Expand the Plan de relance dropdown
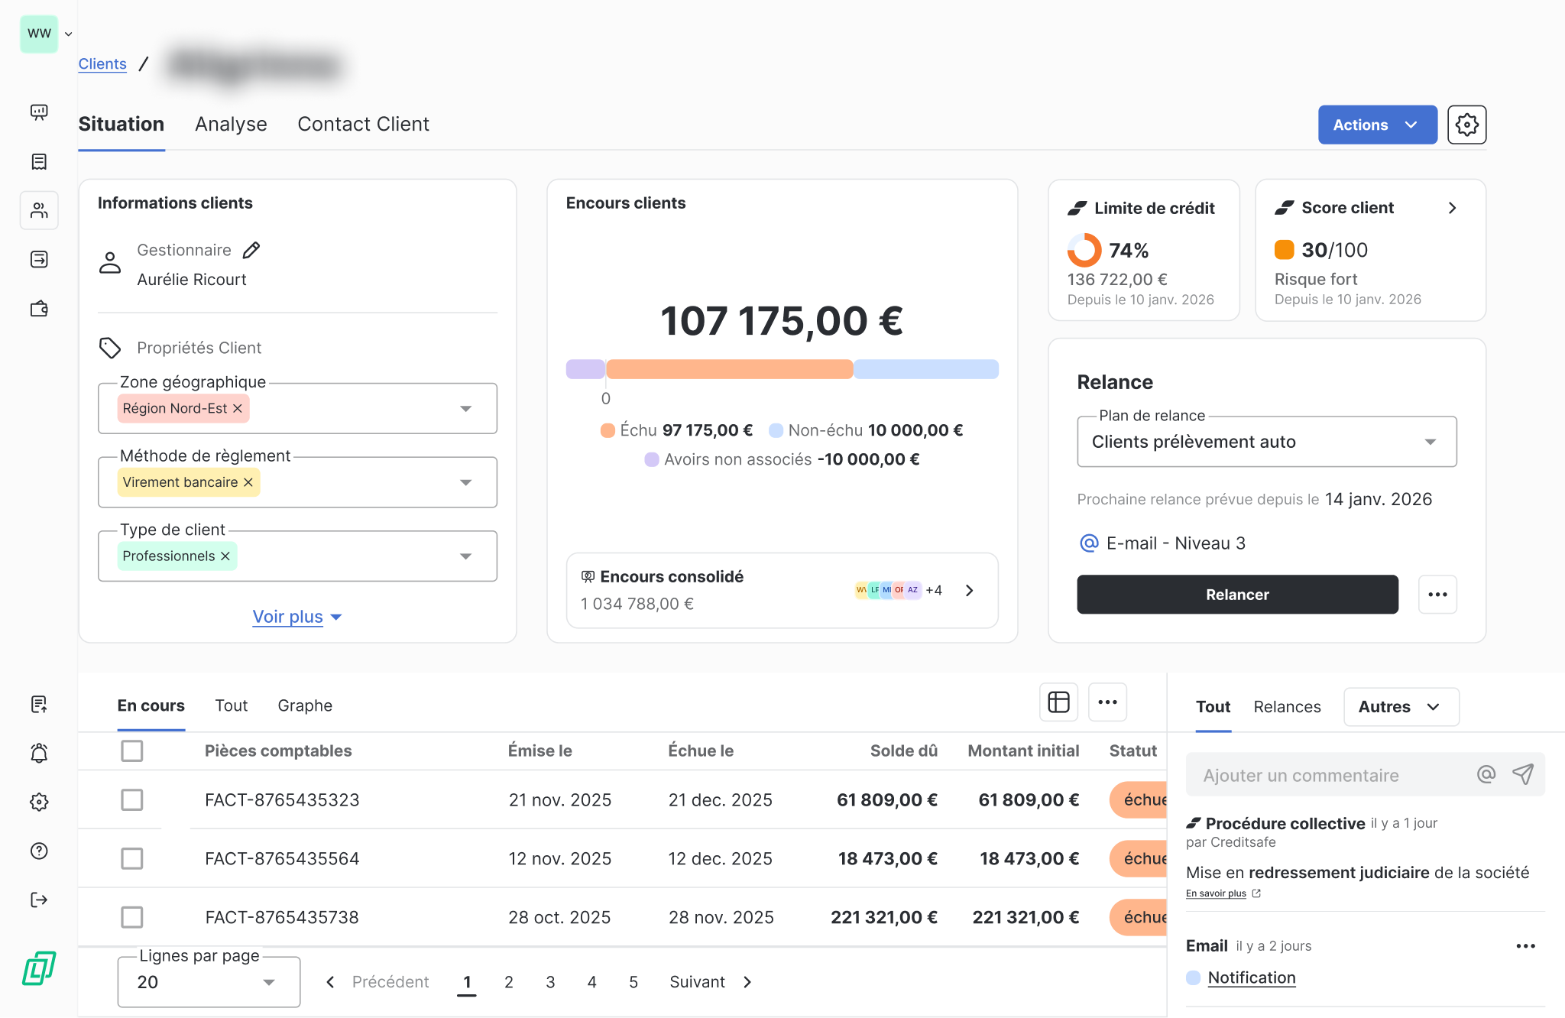Image resolution: width=1565 pixels, height=1018 pixels. click(x=1266, y=442)
